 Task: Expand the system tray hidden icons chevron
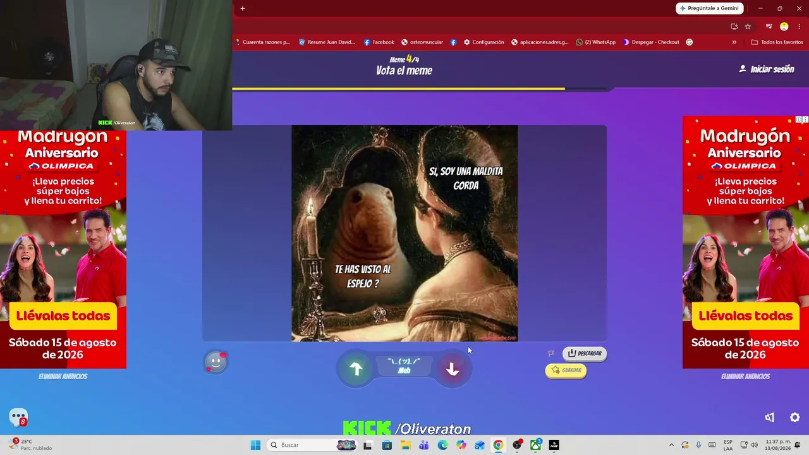pyautogui.click(x=671, y=445)
